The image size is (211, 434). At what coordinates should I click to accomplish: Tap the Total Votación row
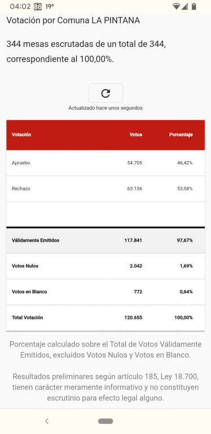click(105, 318)
